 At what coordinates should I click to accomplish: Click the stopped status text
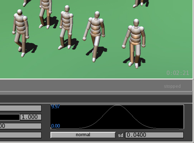coord(172,86)
